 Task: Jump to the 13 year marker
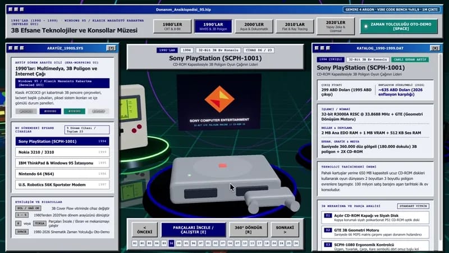tap(252, 243)
